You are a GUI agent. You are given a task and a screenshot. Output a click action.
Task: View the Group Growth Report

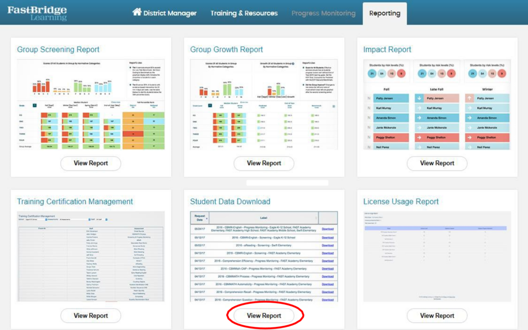tap(264, 163)
